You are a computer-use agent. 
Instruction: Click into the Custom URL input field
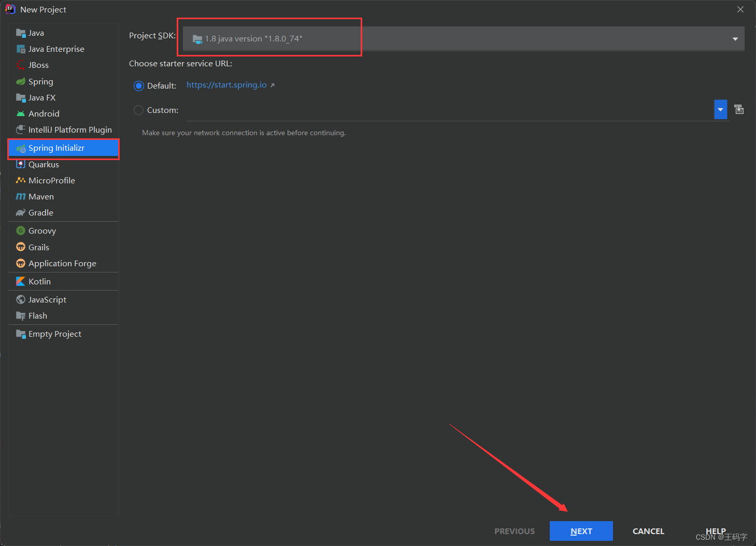pyautogui.click(x=450, y=110)
